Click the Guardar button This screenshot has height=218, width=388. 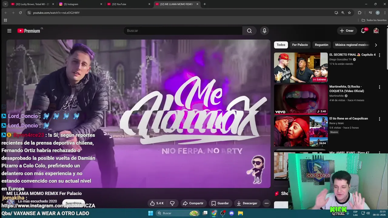pos(220,203)
